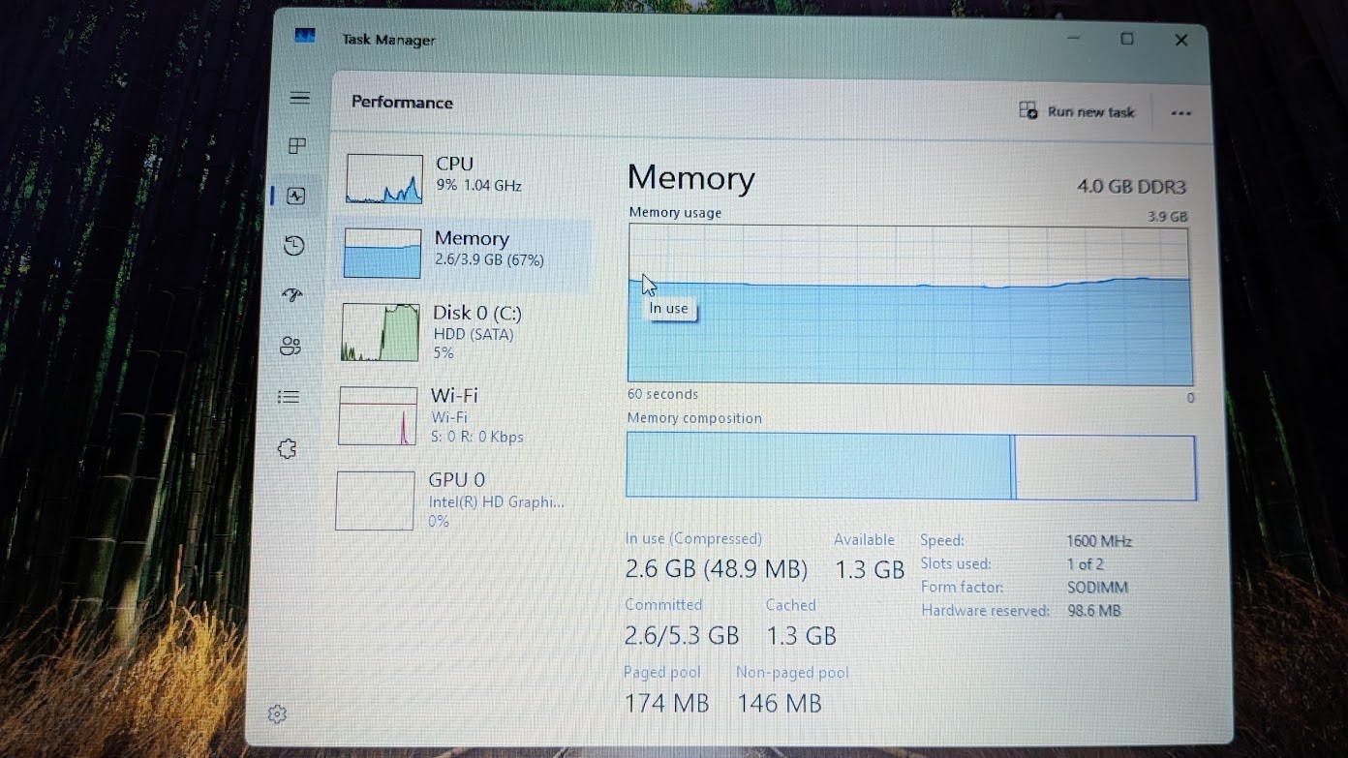
Task: Click the 4.0 GB DDR3 label
Action: click(x=1131, y=187)
